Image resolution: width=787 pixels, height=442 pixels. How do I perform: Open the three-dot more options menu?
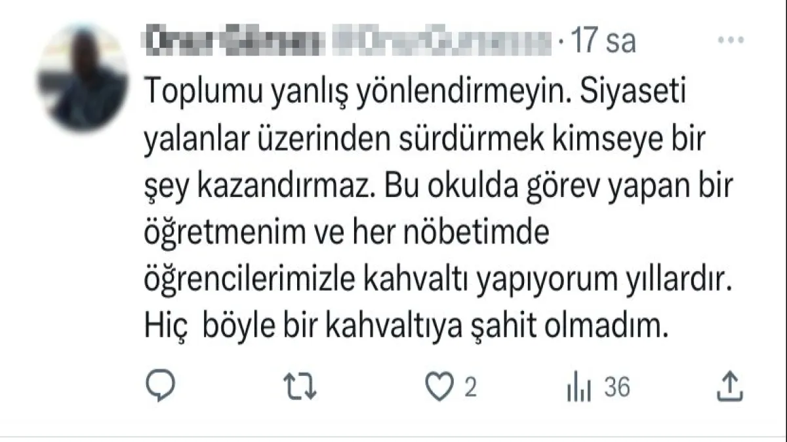(731, 42)
